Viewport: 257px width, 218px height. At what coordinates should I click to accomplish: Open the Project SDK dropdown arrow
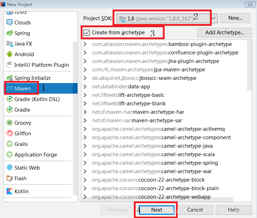click(x=213, y=18)
